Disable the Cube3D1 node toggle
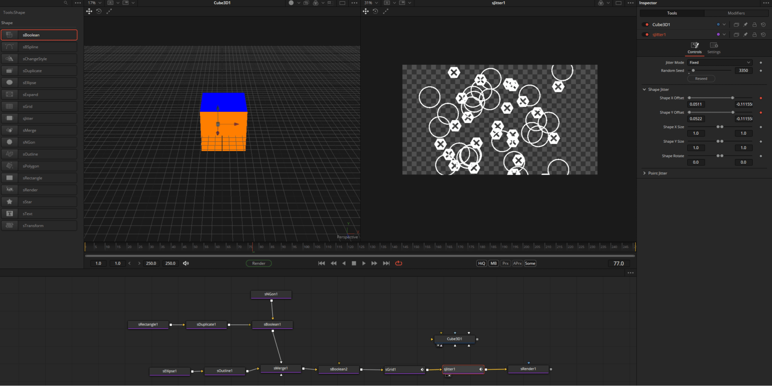772x386 pixels. pos(647,25)
